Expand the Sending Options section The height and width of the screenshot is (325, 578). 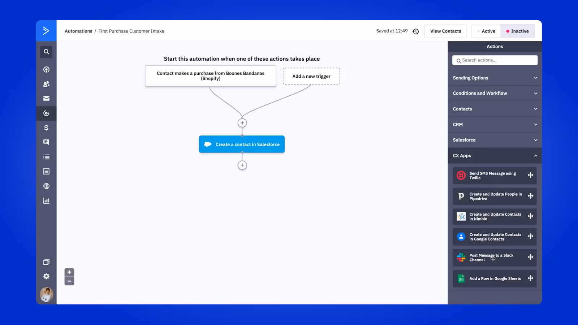tap(495, 78)
